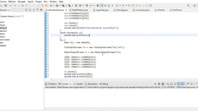Select the JRE System Library tree item
The height and width of the screenshot is (111, 198).
tap(12, 16)
